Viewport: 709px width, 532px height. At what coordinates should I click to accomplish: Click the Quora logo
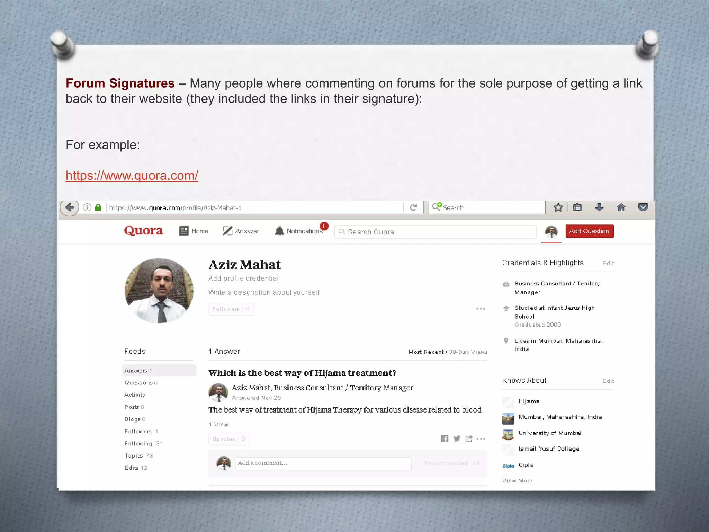click(x=143, y=231)
